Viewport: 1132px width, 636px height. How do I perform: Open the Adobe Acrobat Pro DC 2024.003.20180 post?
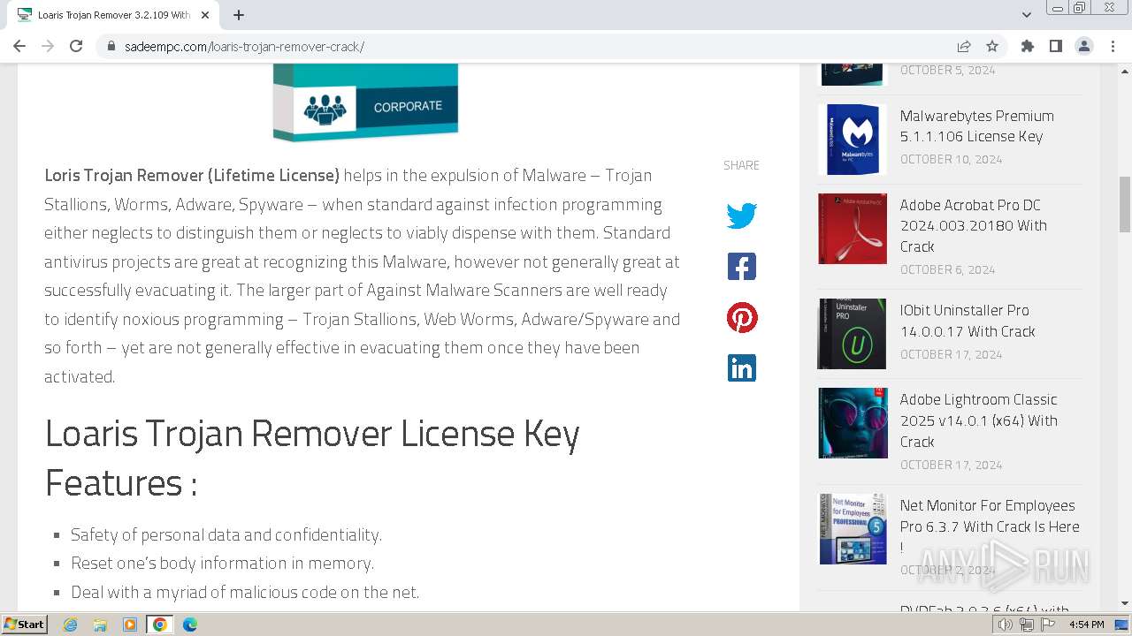tap(973, 225)
